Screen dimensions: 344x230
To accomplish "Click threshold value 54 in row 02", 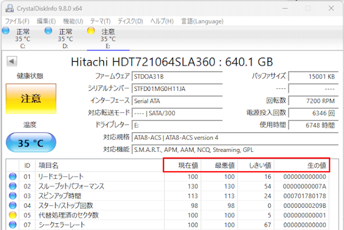I will 267,186.
